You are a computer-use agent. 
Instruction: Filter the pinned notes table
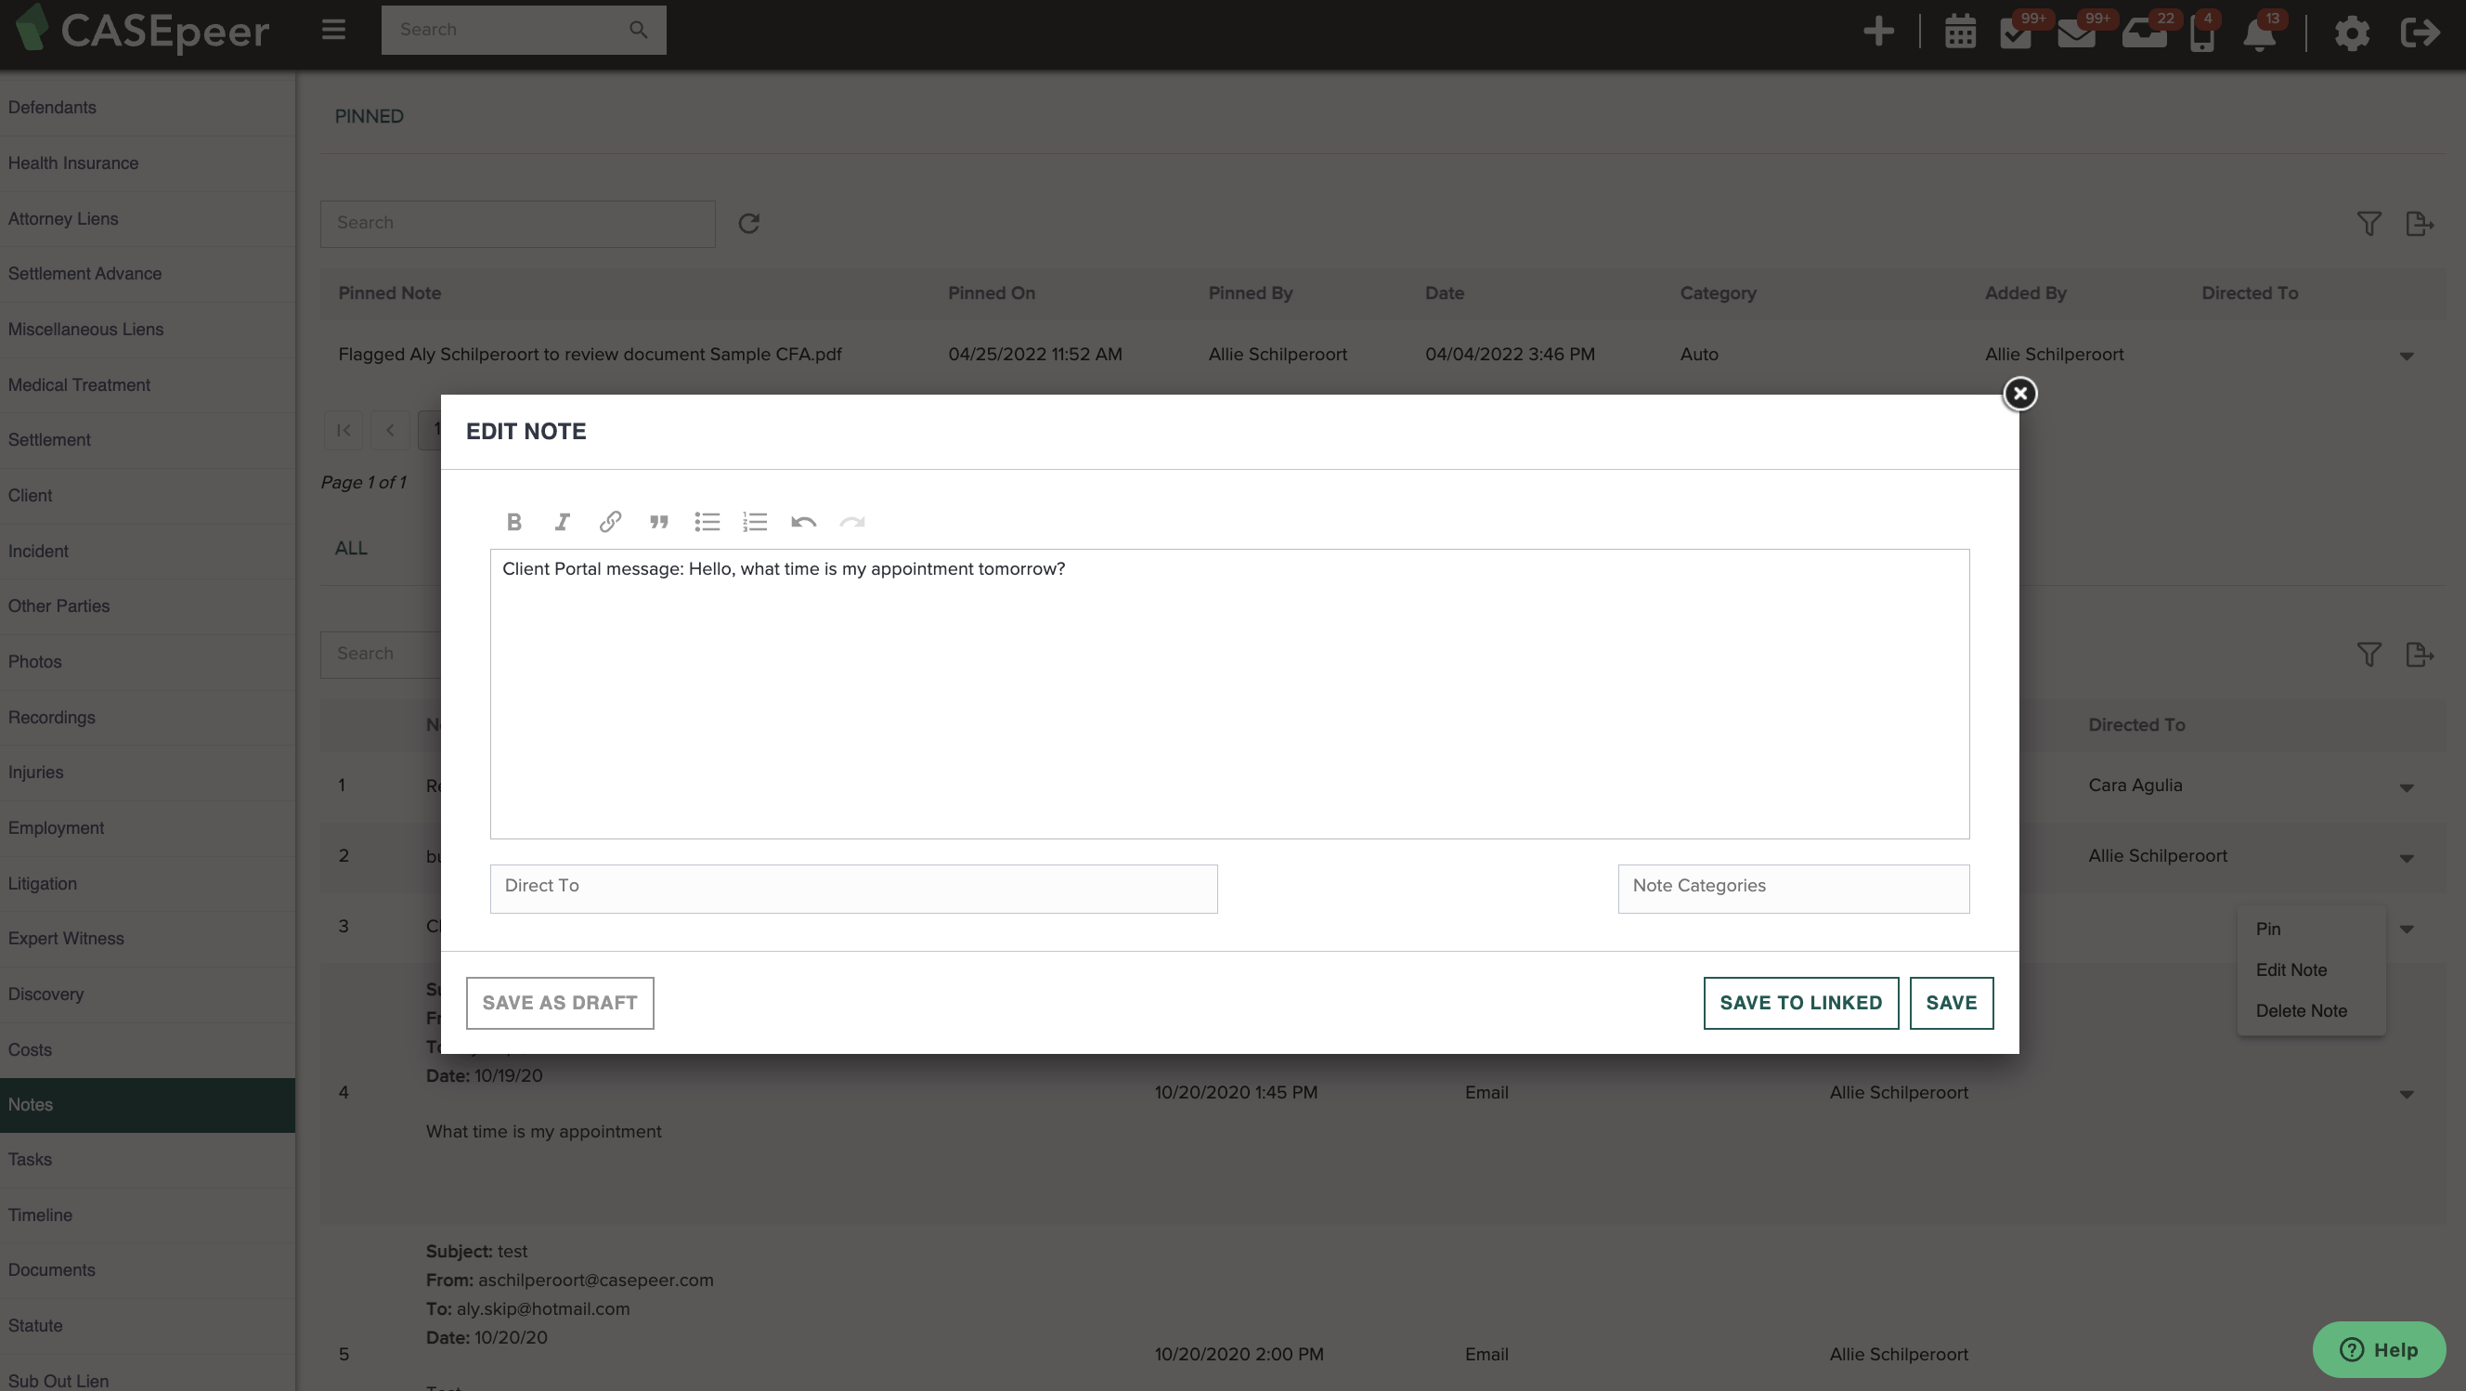click(x=2369, y=224)
